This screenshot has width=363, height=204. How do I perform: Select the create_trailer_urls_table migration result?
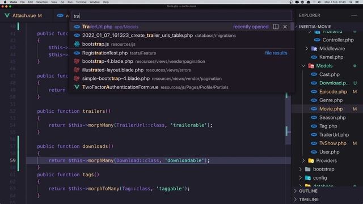181,35
